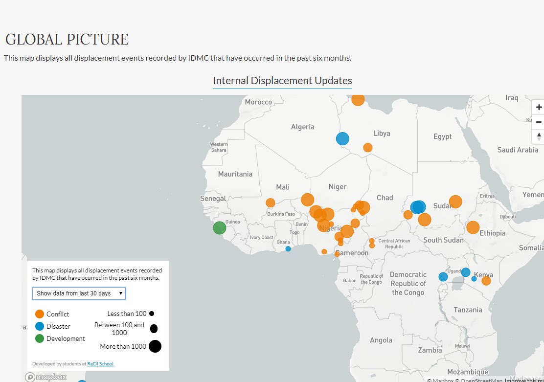Click the 'GLOBAL PICTURE' heading text
Image resolution: width=544 pixels, height=382 pixels.
coord(67,39)
